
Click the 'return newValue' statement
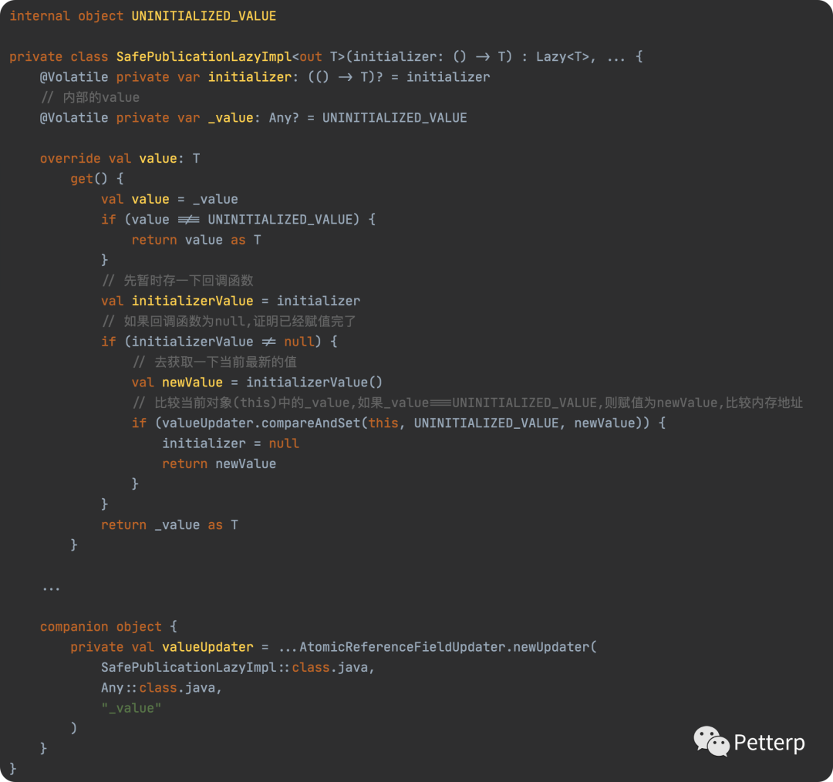tap(219, 463)
